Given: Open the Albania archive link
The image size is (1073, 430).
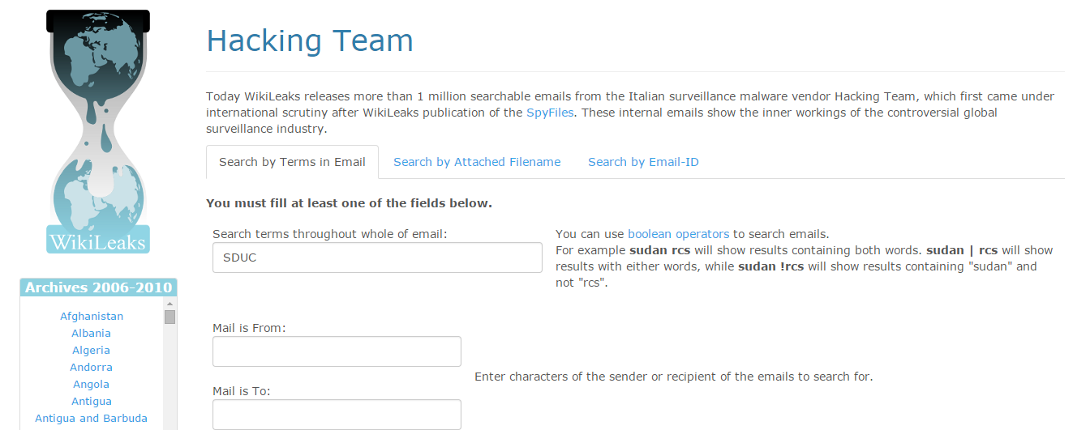Looking at the screenshot, I should (92, 334).
